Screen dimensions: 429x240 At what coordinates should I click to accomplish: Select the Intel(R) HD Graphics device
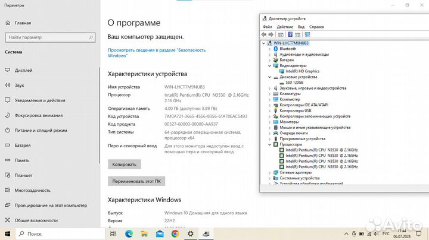pyautogui.click(x=302, y=71)
